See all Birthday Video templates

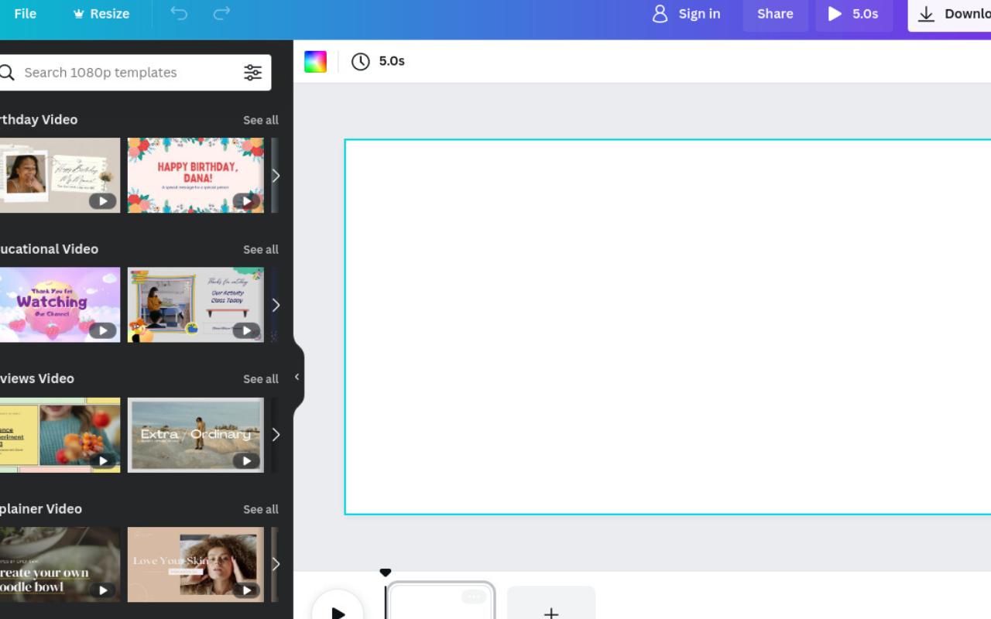click(260, 120)
